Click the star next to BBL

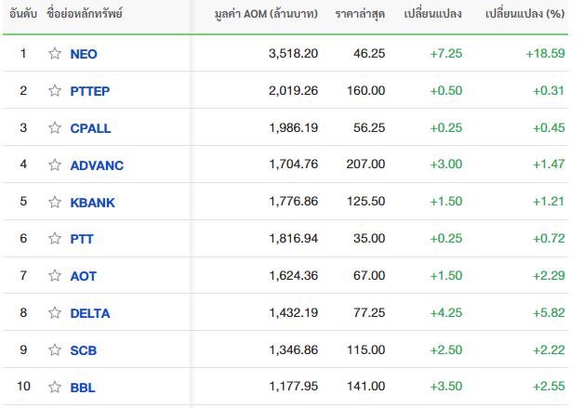click(55, 387)
